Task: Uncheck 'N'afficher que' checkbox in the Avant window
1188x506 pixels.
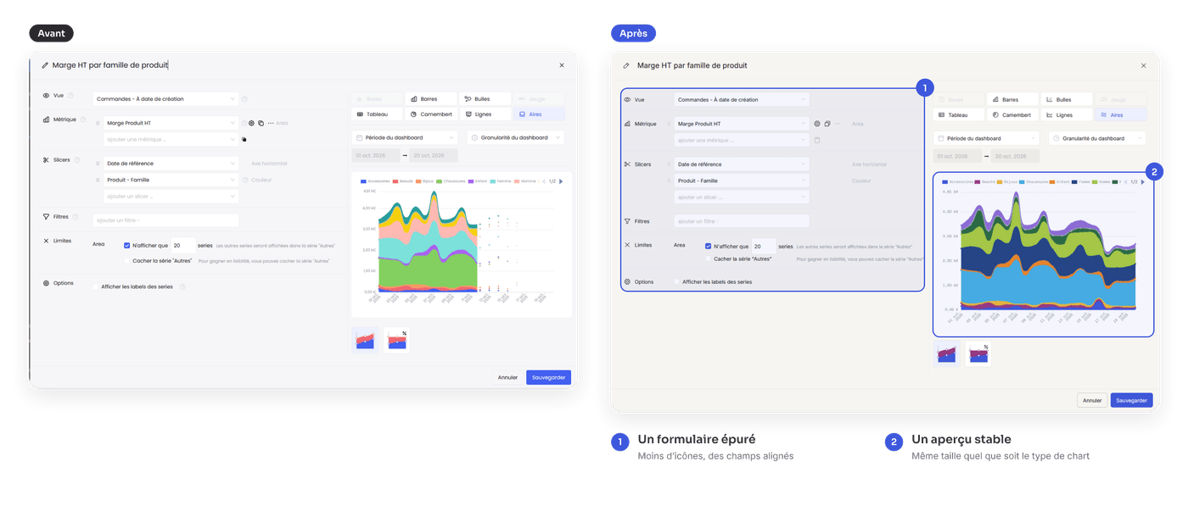Action: tap(127, 246)
